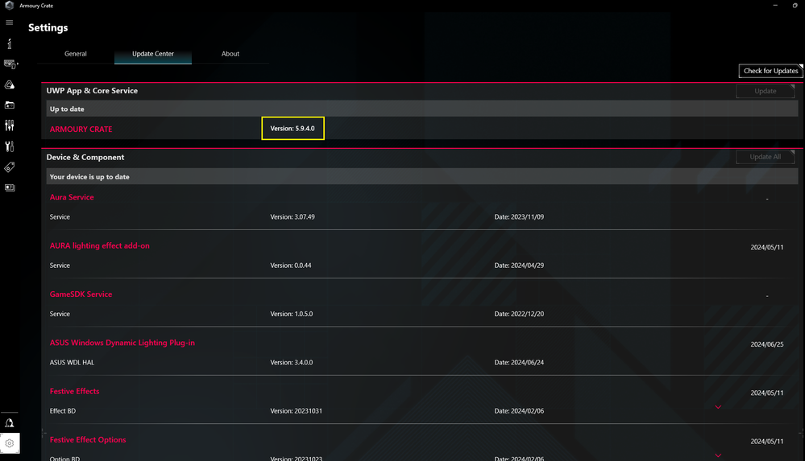Viewport: 805px width, 461px height.
Task: Click Date: 2024/04/29 text
Action: [x=519, y=265]
